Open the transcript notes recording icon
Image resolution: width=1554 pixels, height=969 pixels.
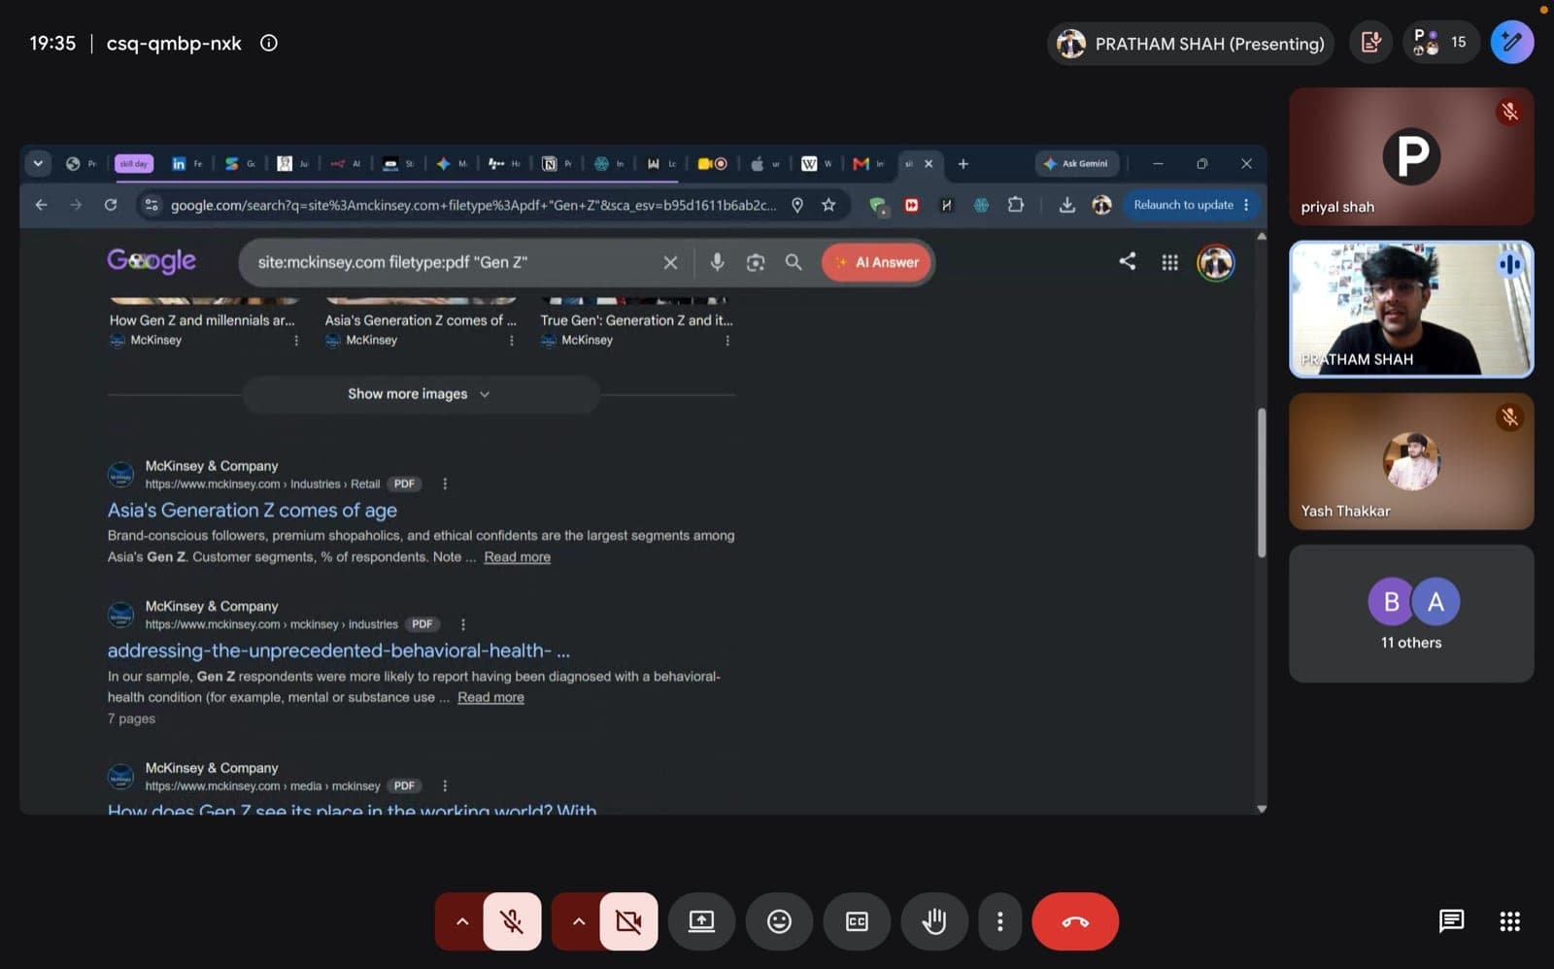[1371, 43]
